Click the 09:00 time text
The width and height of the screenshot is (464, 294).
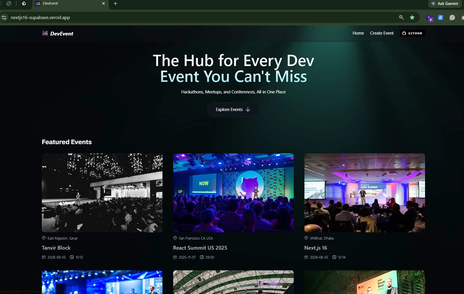[x=210, y=257]
